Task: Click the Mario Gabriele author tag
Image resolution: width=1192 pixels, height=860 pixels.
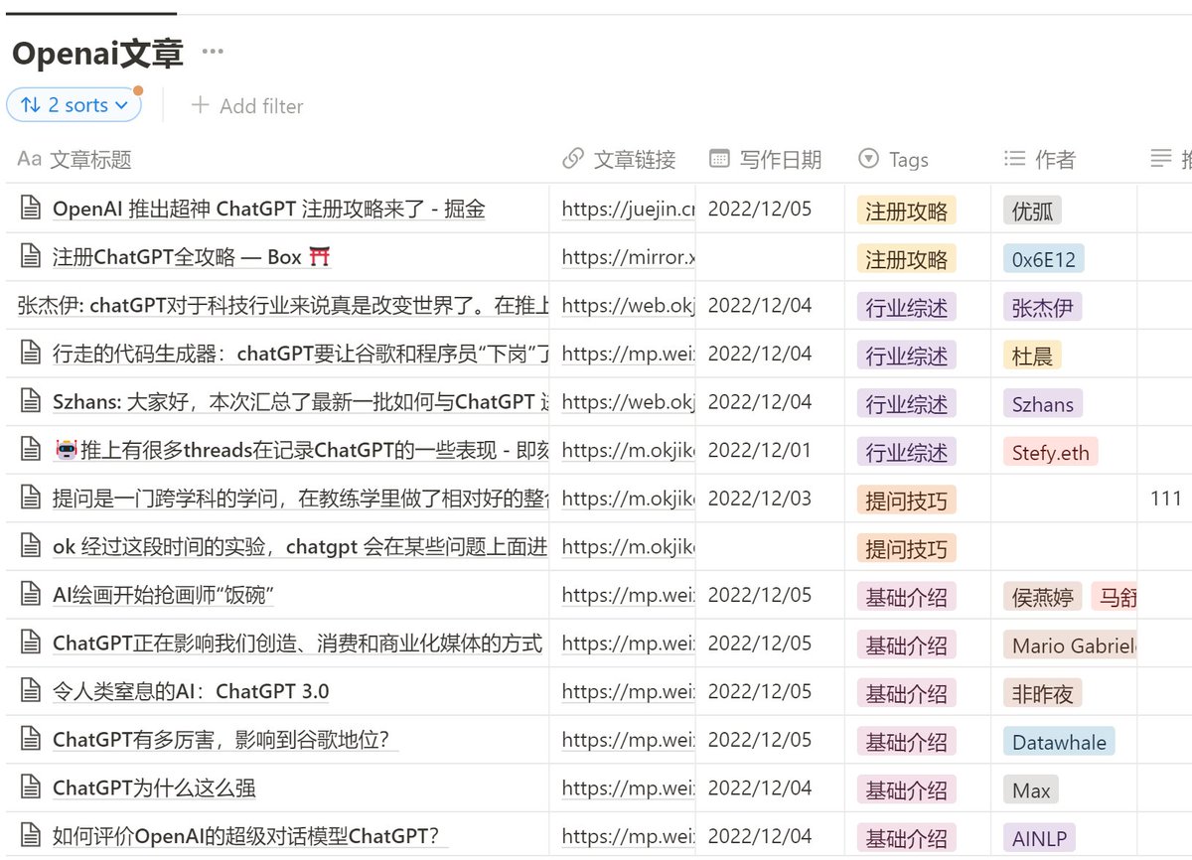Action: coord(1070,645)
